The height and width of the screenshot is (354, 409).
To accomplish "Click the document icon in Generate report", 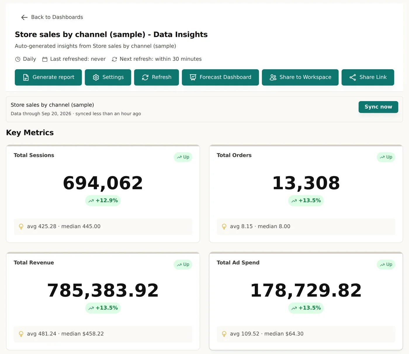I will click(x=26, y=77).
